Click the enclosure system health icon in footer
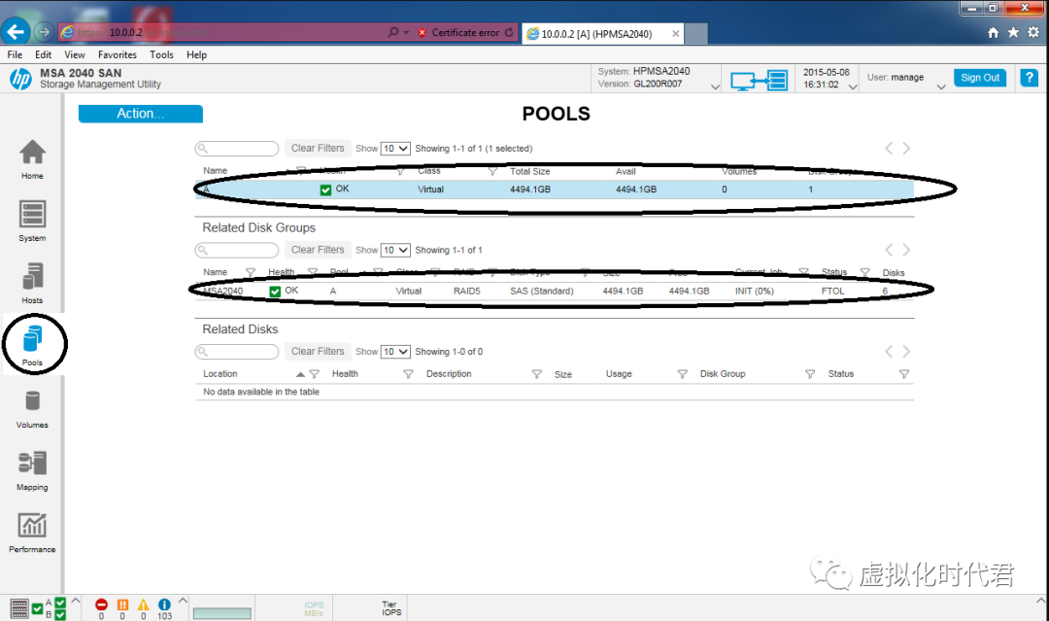Viewport: 1049px width, 621px height. pyautogui.click(x=19, y=608)
